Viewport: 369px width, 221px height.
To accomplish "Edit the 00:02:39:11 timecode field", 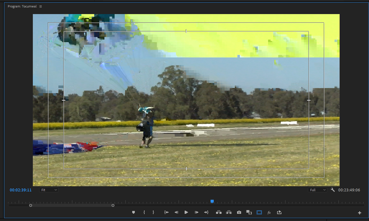I will pyautogui.click(x=20, y=190).
